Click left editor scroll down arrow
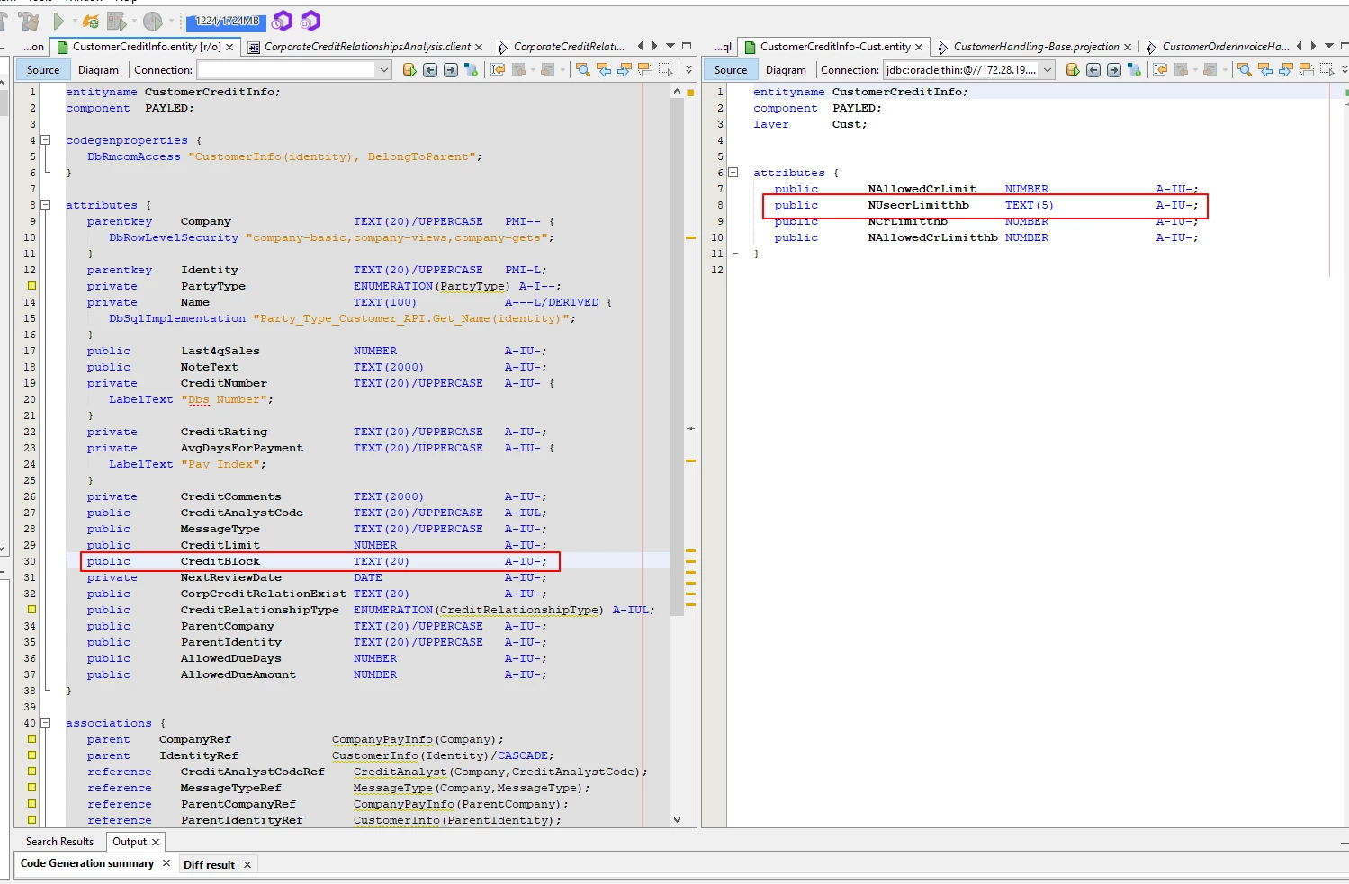 click(678, 820)
